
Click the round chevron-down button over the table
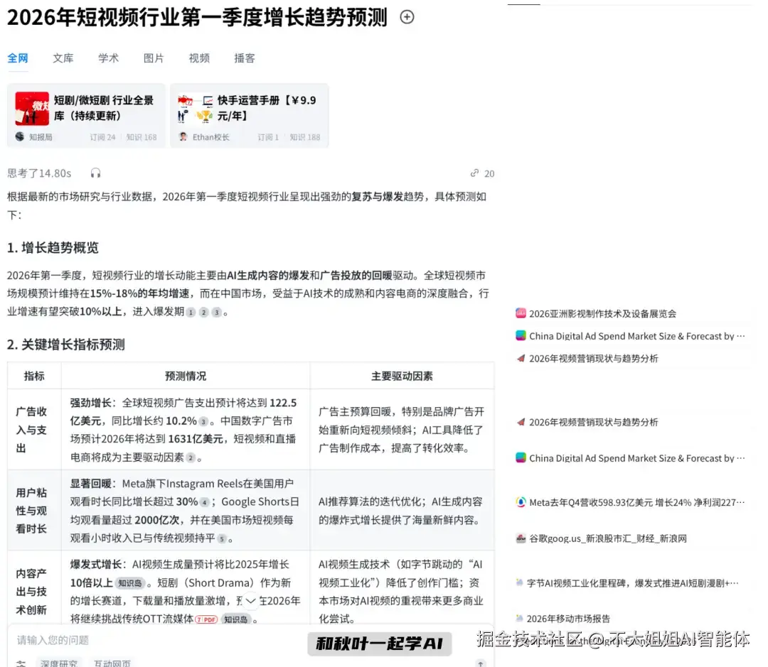(251, 601)
